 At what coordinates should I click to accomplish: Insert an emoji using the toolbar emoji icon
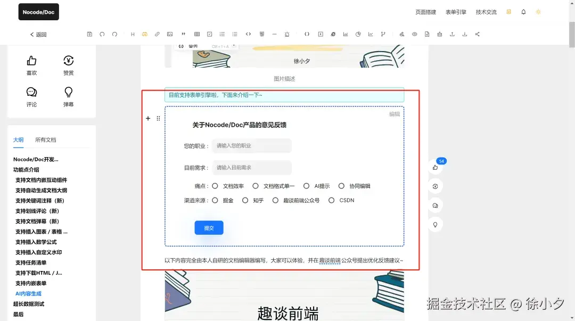pyautogui.click(x=144, y=34)
